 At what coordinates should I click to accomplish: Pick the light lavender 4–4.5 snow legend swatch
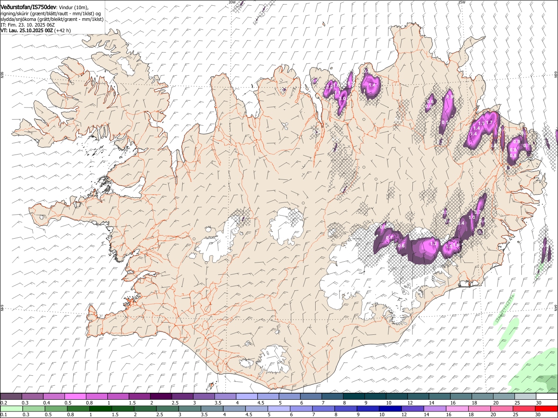[x=246, y=396]
